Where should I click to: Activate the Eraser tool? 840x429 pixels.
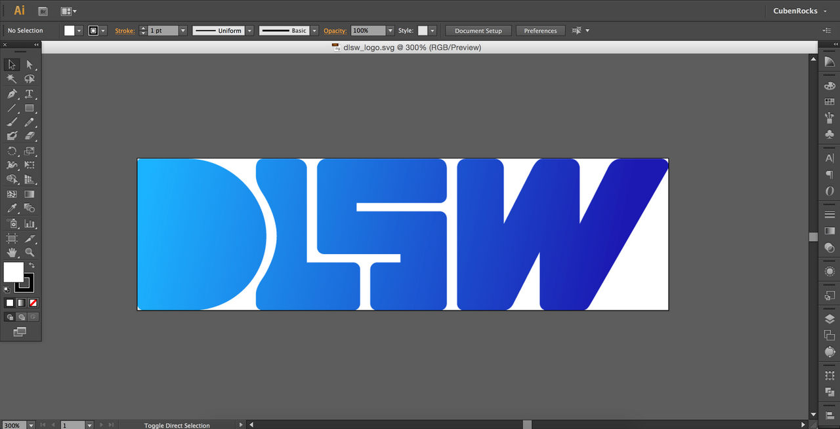pyautogui.click(x=30, y=136)
